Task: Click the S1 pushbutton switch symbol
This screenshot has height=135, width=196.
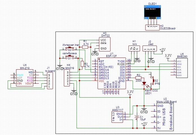Action: point(70,57)
